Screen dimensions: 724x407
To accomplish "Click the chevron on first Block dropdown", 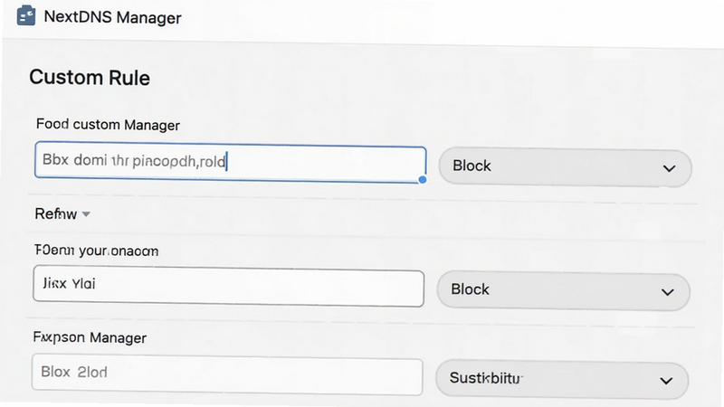I will (x=669, y=168).
